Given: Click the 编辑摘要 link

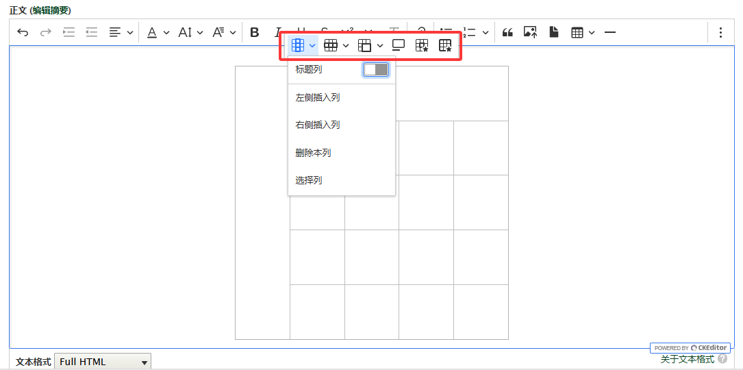Looking at the screenshot, I should (x=50, y=10).
